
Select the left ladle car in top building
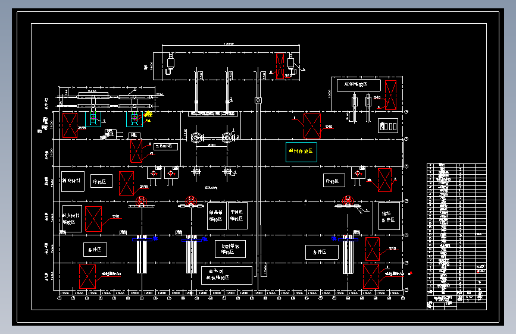pos(170,63)
